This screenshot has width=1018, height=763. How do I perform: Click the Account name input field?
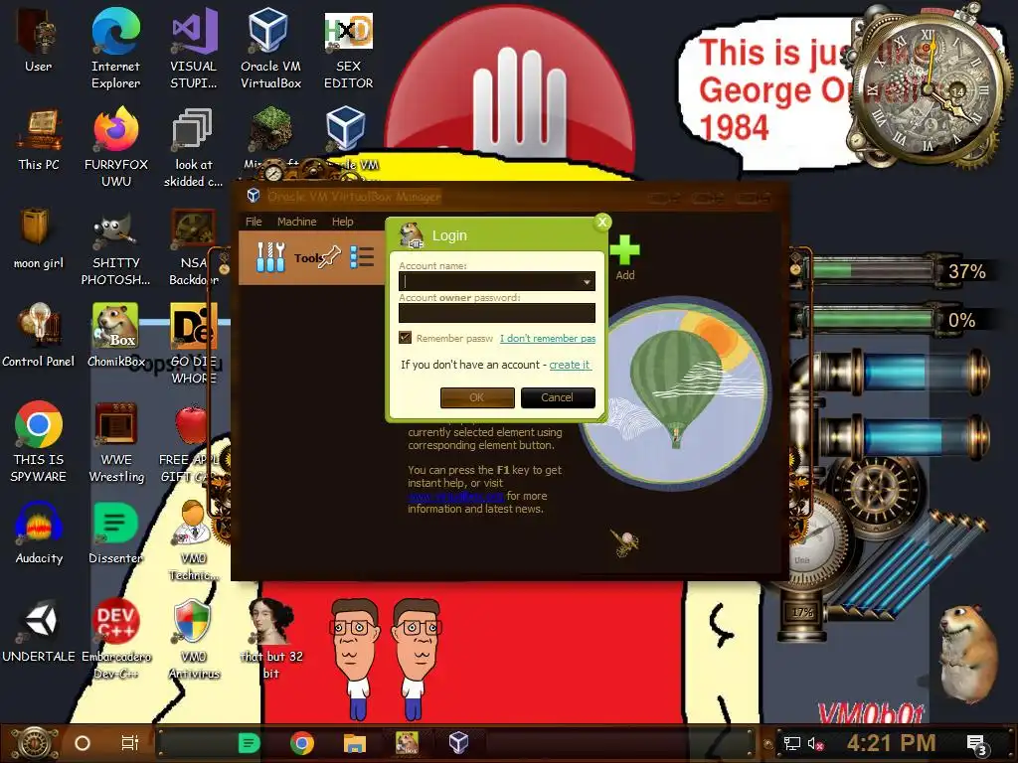coord(497,281)
